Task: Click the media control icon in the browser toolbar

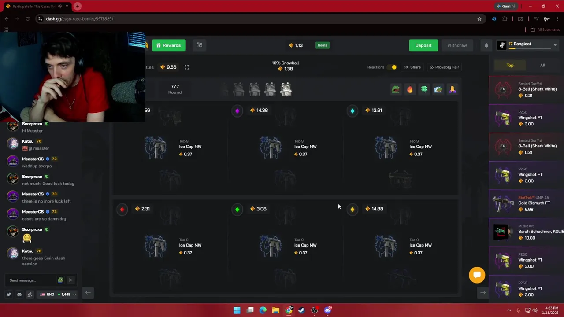Action: 536,19
